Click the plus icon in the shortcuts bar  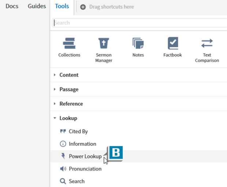83,7
